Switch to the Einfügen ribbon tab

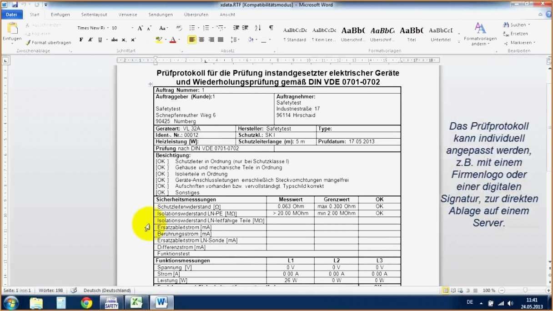(60, 14)
